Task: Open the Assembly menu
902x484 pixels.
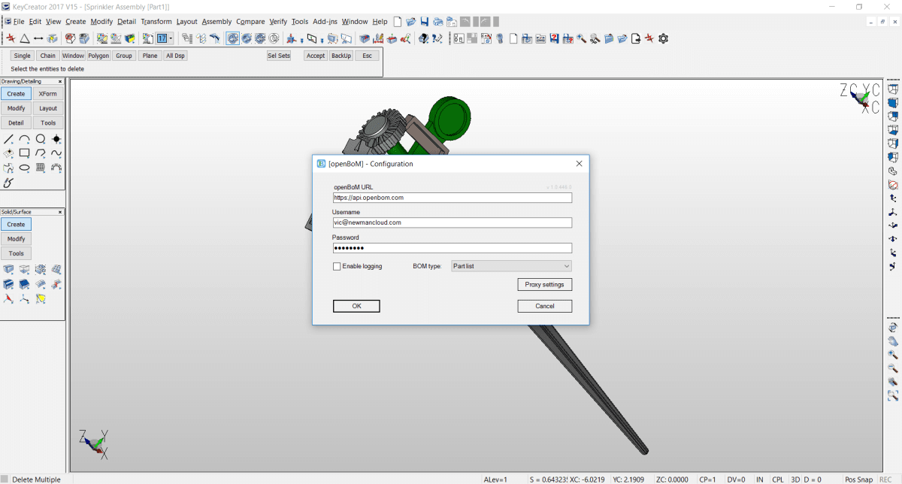Action: pos(216,22)
